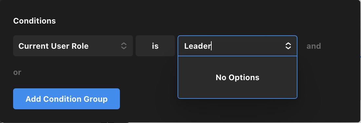The width and height of the screenshot is (361, 123).
Task: Select the 'is' operator box
Action: click(155, 46)
